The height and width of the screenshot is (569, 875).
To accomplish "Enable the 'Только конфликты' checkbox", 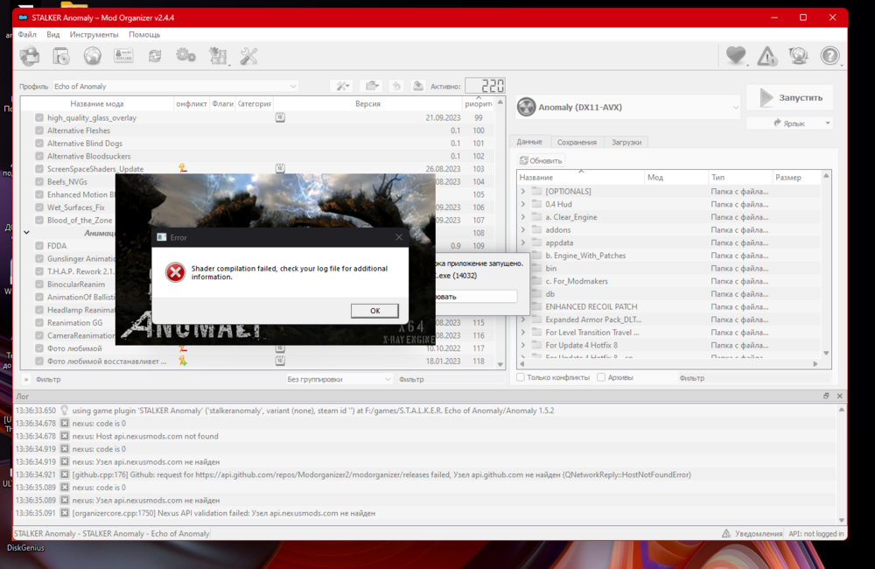I will click(521, 377).
